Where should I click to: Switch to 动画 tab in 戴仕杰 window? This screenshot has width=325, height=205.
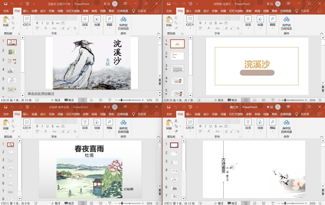point(223,114)
